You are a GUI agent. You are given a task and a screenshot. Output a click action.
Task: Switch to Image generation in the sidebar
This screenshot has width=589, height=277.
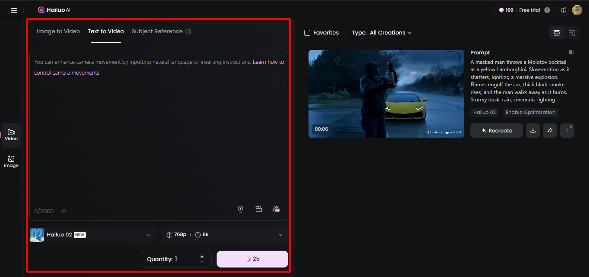pyautogui.click(x=11, y=161)
